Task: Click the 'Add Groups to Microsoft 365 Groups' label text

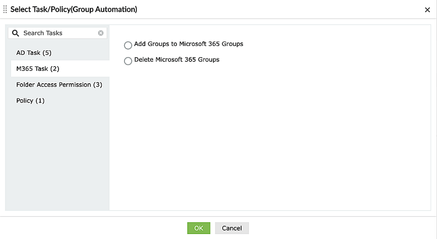Action: tap(188, 44)
